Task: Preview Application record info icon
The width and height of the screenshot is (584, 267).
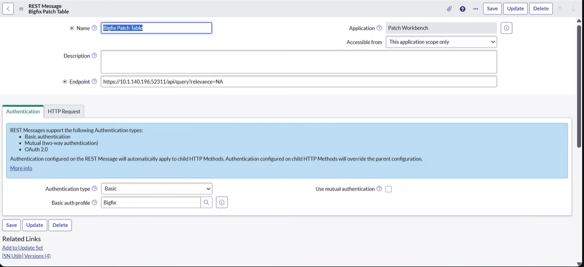Action: coord(507,28)
